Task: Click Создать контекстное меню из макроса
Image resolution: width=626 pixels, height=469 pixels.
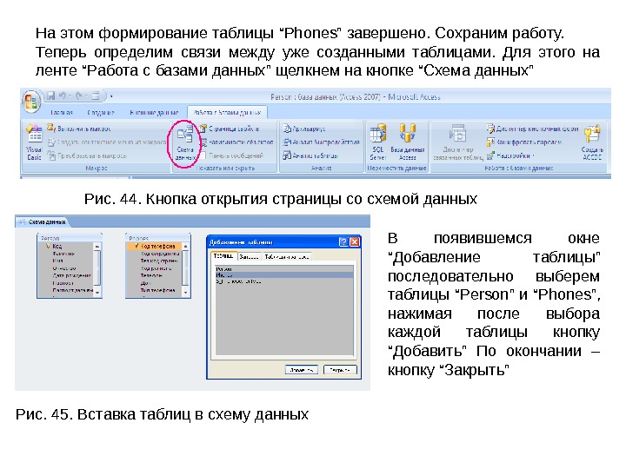Action: click(106, 142)
